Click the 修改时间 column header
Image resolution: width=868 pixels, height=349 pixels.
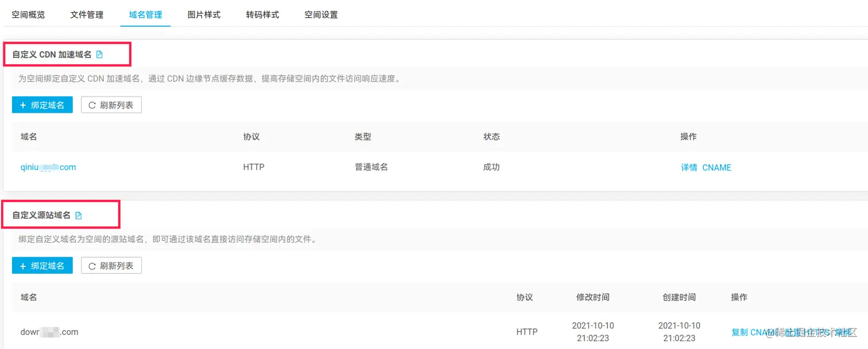point(593,297)
